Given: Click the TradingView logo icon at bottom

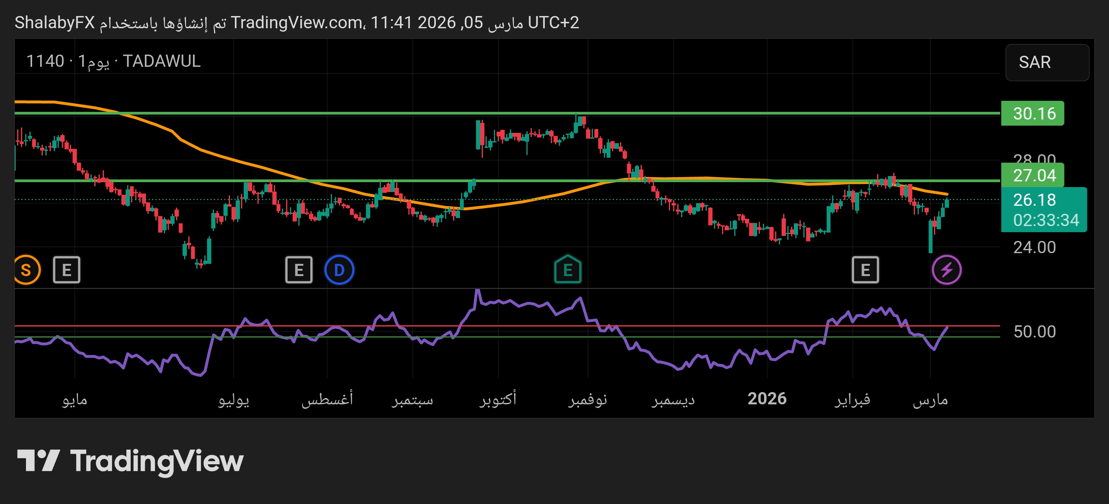Looking at the screenshot, I should 38,460.
